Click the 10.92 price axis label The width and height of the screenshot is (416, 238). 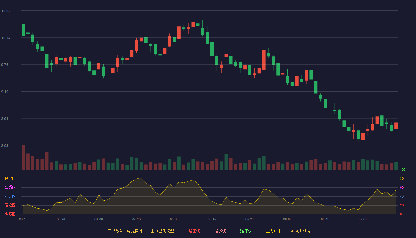pyautogui.click(x=6, y=11)
